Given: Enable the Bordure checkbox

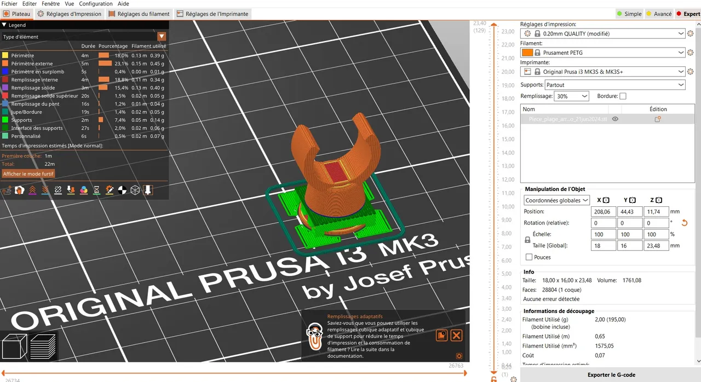Looking at the screenshot, I should point(623,96).
